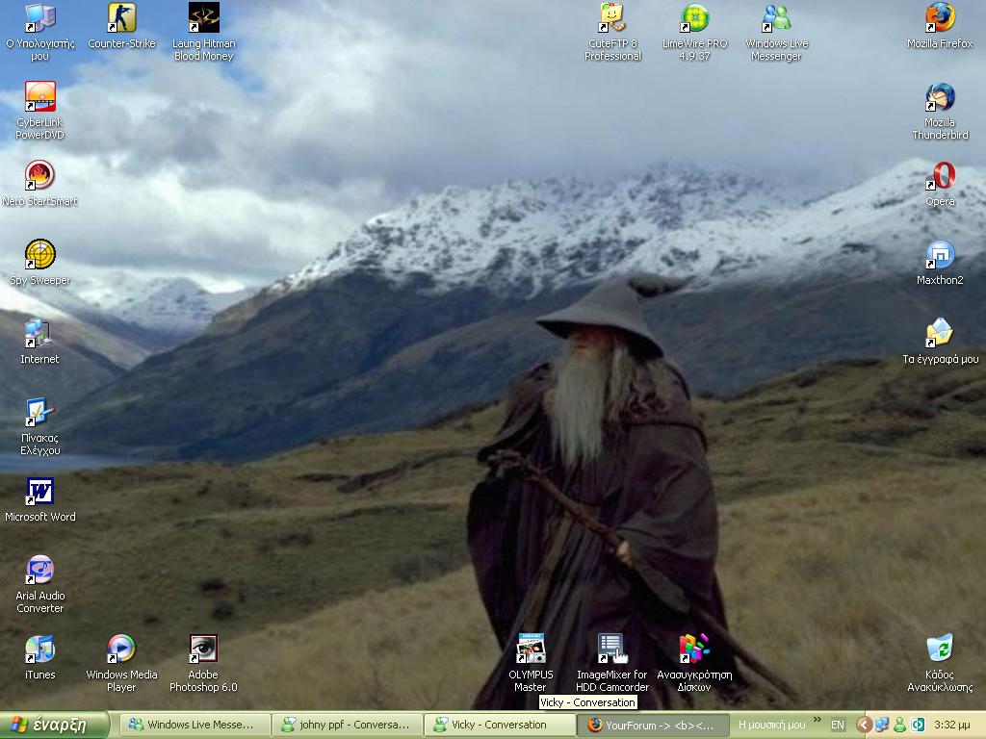Expand the taskbar toolbar double-chevron overflow
The height and width of the screenshot is (739, 986).
coord(817,720)
